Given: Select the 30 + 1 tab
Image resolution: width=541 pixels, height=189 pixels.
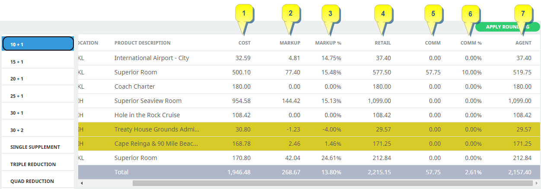Looking at the screenshot, I should [38, 113].
